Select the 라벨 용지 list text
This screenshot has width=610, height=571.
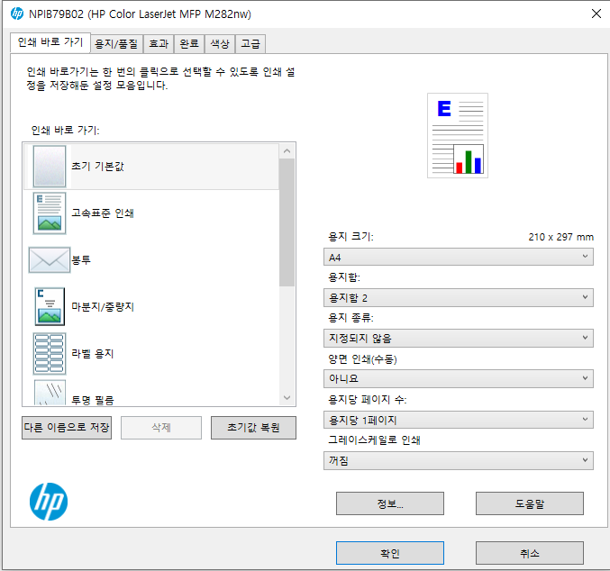click(x=93, y=354)
